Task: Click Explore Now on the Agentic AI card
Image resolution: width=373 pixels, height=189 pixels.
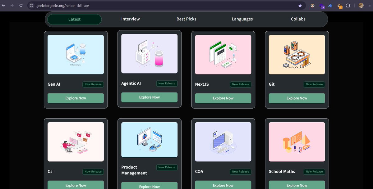Action: pyautogui.click(x=149, y=97)
